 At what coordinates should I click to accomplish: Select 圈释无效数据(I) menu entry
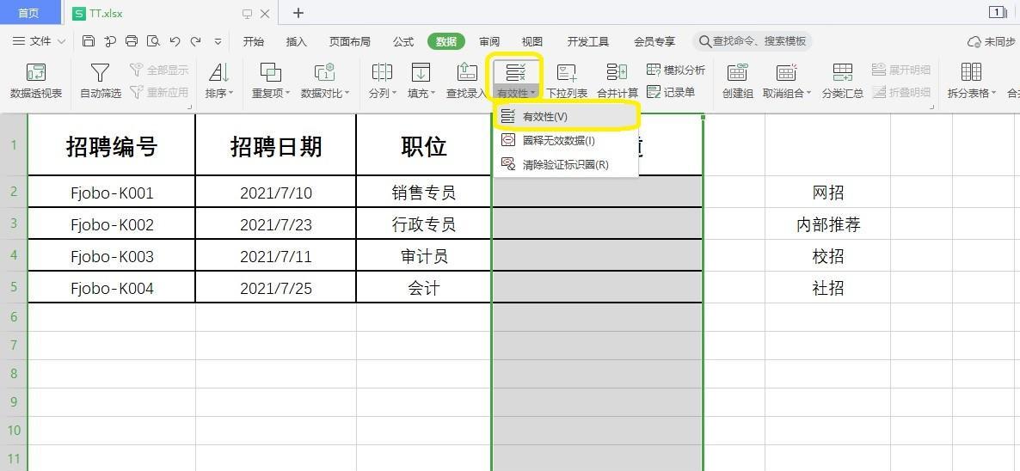566,140
